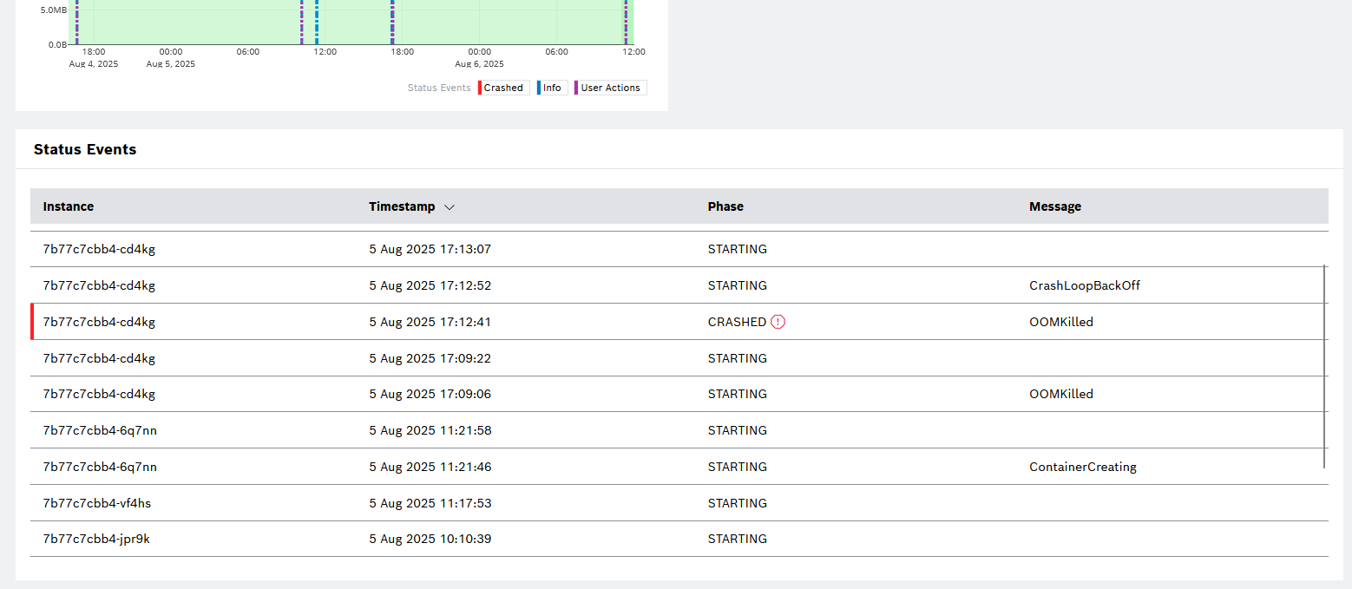Click the red bar on crashed row
This screenshot has width=1352, height=589.
(32, 322)
